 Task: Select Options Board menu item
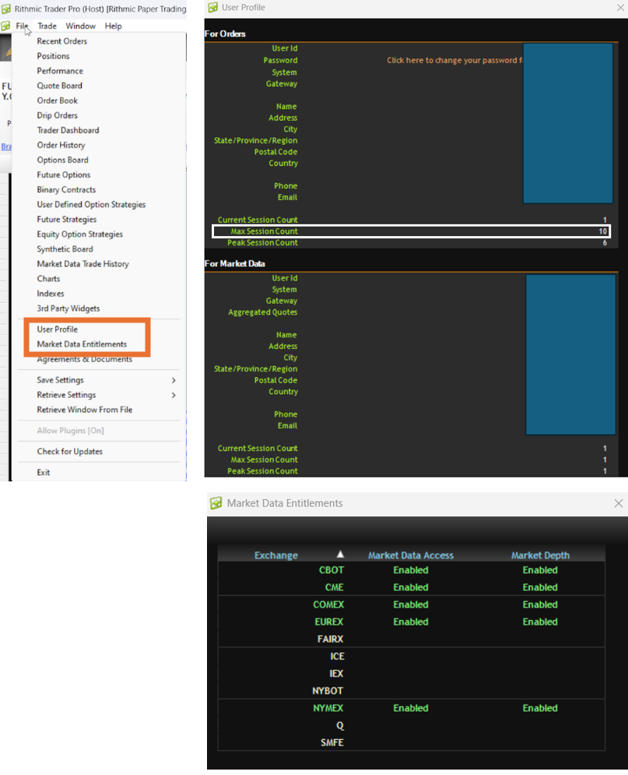(63, 160)
